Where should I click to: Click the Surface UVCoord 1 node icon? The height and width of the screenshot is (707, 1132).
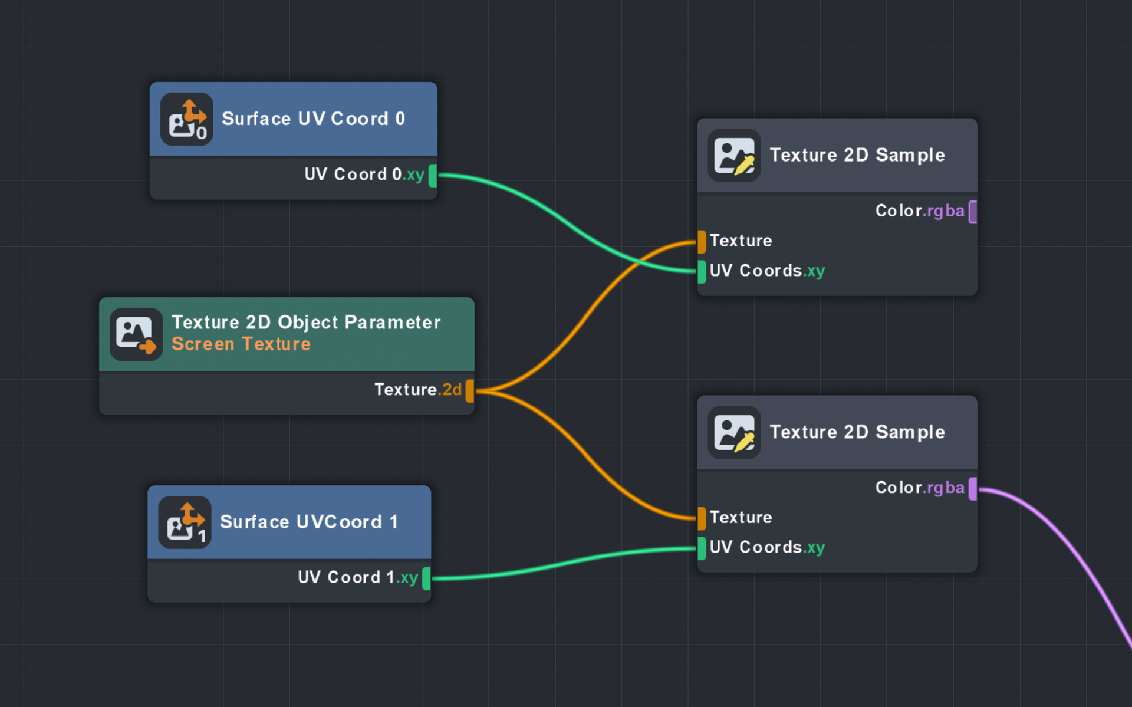pos(185,522)
